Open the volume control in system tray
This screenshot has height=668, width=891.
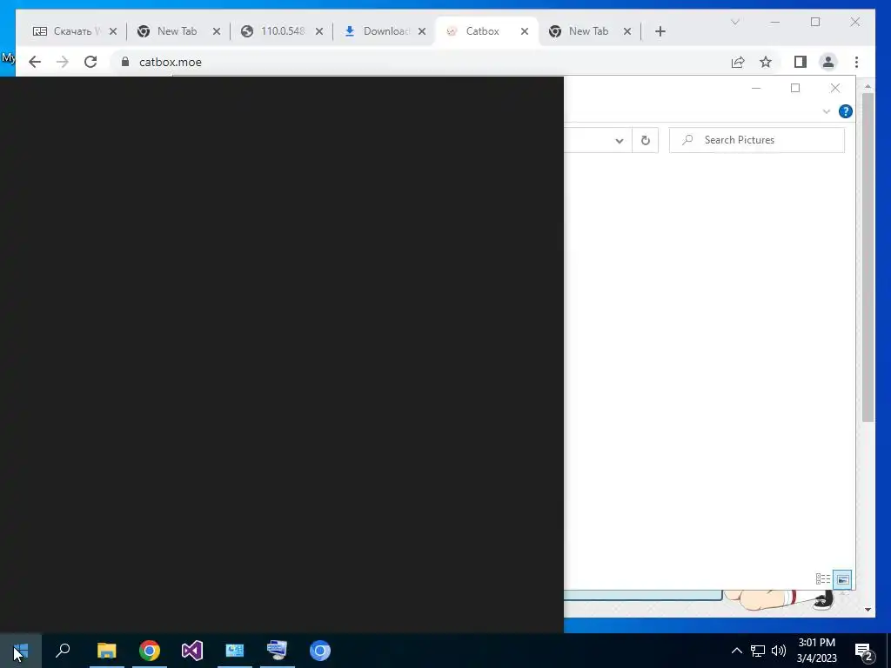tap(779, 651)
